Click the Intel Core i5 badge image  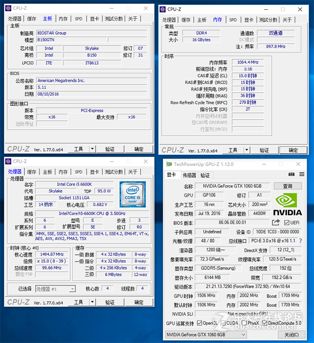pos(132,194)
